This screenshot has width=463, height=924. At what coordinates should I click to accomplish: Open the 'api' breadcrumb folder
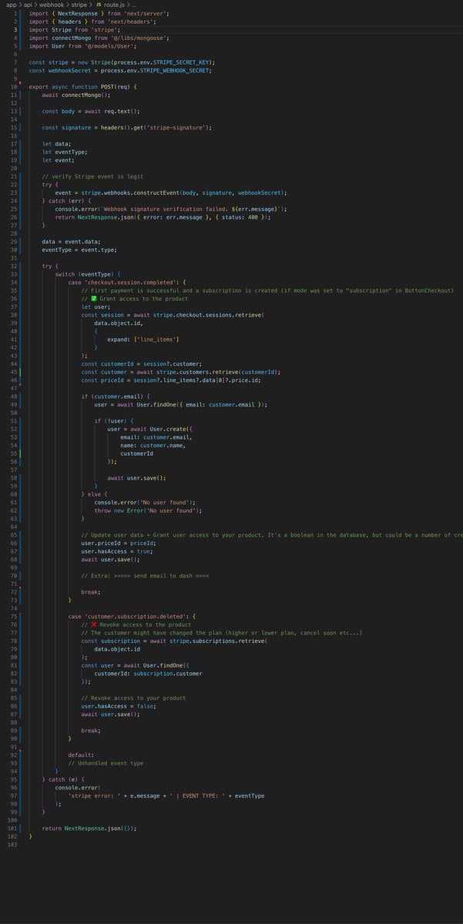tap(28, 5)
